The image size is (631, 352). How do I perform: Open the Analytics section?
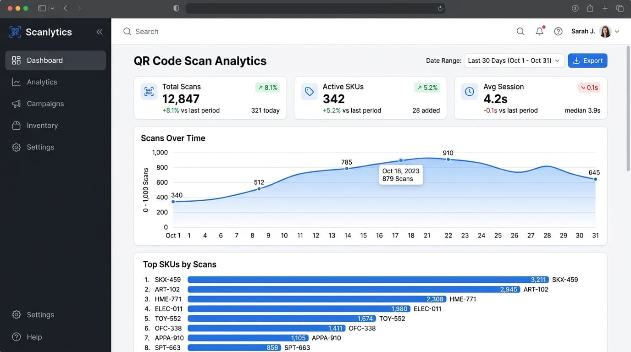(55, 82)
